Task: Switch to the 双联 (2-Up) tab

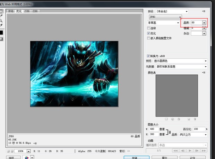Action: point(27,11)
